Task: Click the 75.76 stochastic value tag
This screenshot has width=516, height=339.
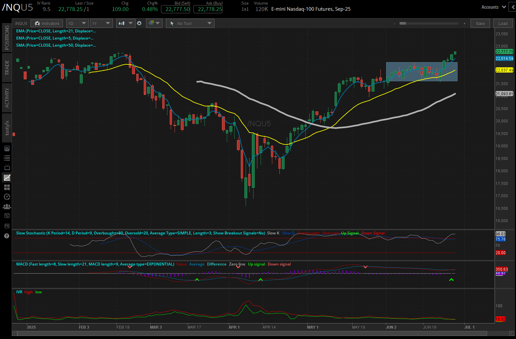Action: click(500, 239)
